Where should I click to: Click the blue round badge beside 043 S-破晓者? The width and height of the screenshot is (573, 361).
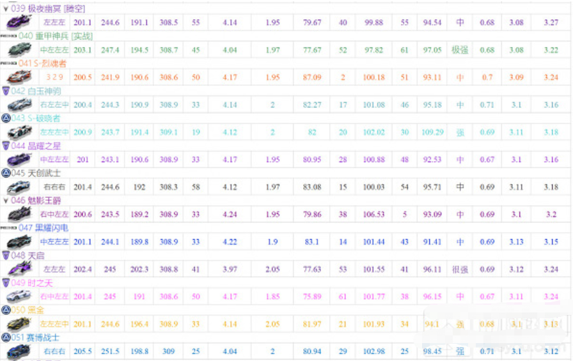[x=6, y=118]
